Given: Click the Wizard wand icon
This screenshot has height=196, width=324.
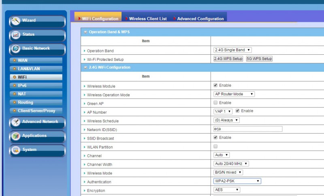Looking at the screenshot, I should click(16, 21).
